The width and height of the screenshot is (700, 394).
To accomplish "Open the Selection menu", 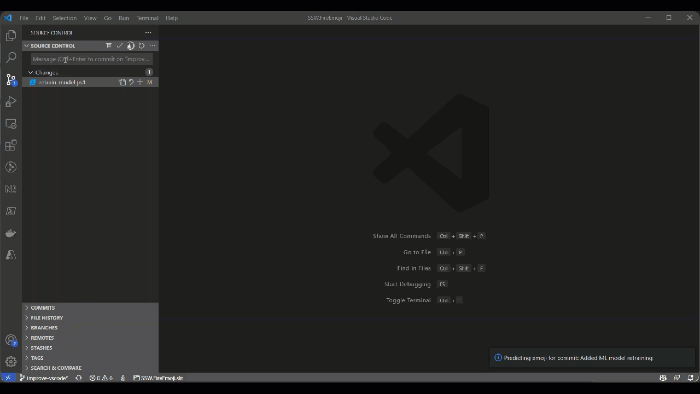I will click(x=65, y=18).
